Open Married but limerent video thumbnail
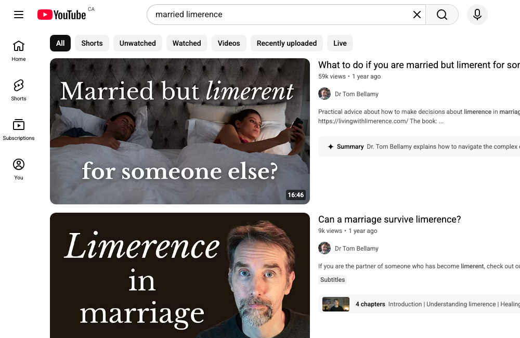Image resolution: width=520 pixels, height=338 pixels. point(180,132)
